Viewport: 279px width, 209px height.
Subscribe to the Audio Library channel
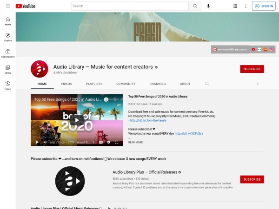point(252,69)
